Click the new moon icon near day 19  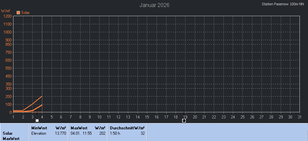(x=184, y=120)
